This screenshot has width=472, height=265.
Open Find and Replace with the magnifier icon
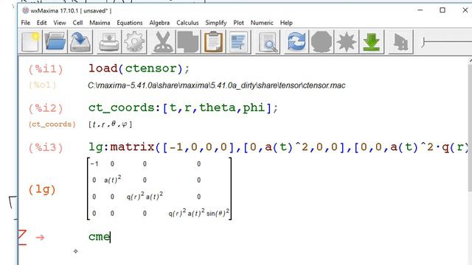(268, 42)
